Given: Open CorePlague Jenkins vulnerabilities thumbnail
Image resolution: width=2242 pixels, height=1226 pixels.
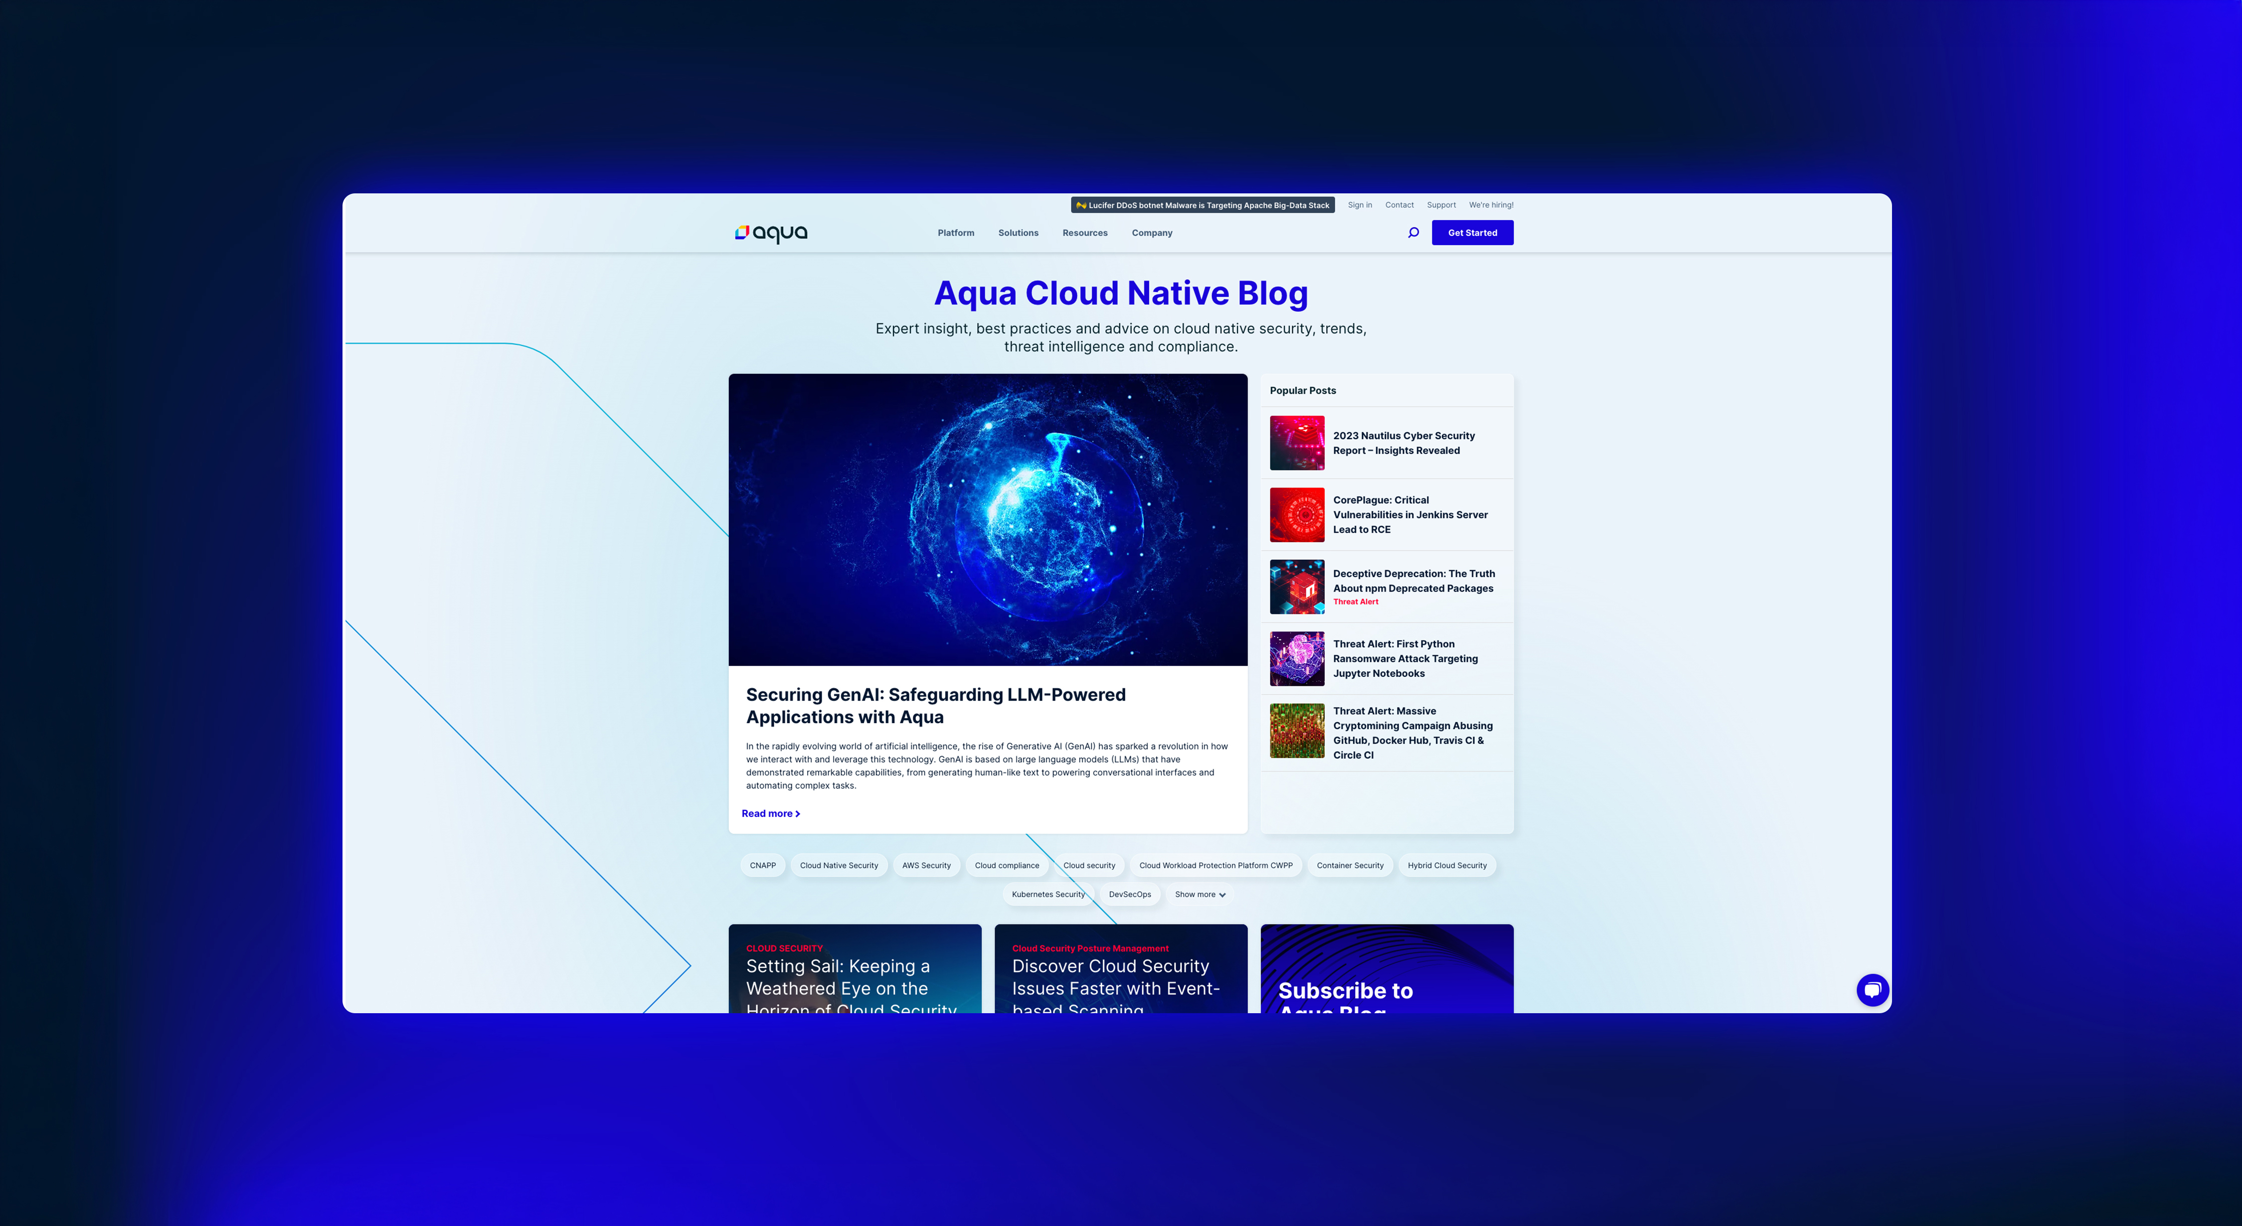Looking at the screenshot, I should (1297, 515).
